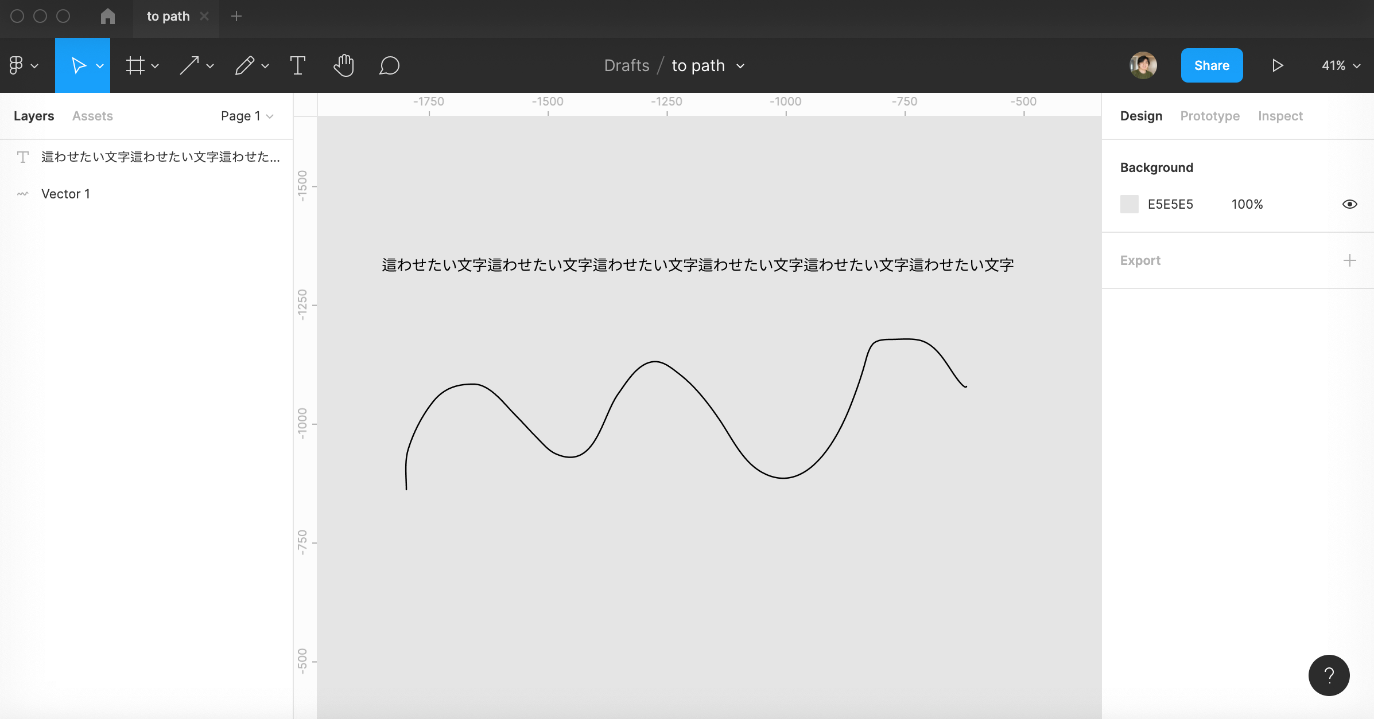Select the Move tool

click(x=79, y=65)
